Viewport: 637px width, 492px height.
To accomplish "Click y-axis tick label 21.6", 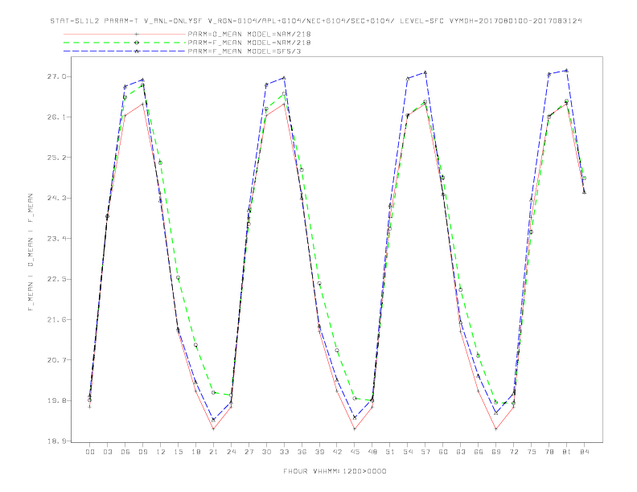I will (56, 319).
